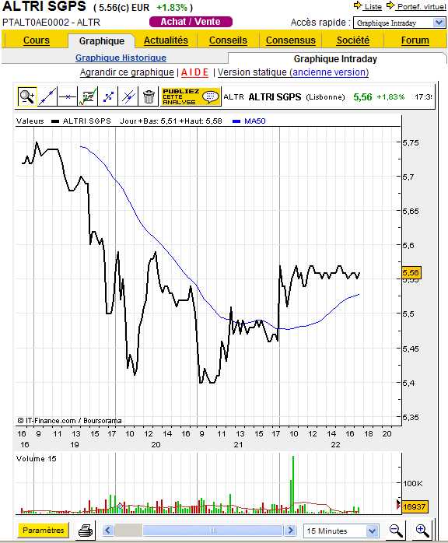Select the move drawn objects tool
Image resolution: width=448 pixels, height=543 pixels.
click(x=108, y=96)
